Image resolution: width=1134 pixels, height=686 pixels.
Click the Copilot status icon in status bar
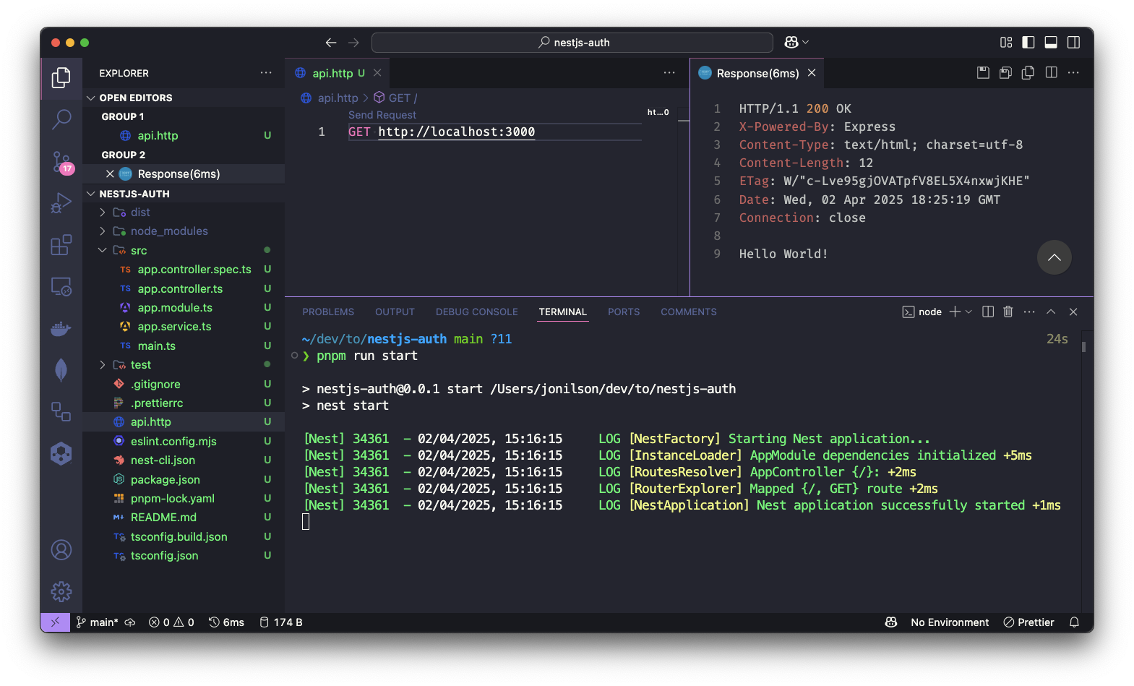click(x=891, y=622)
